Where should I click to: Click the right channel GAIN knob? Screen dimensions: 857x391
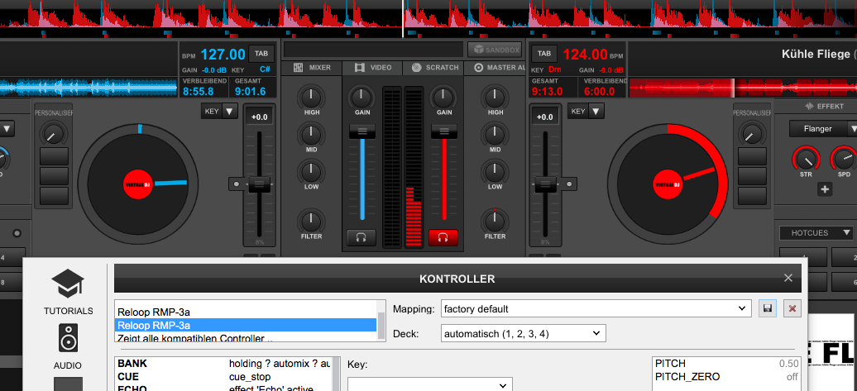pos(443,98)
